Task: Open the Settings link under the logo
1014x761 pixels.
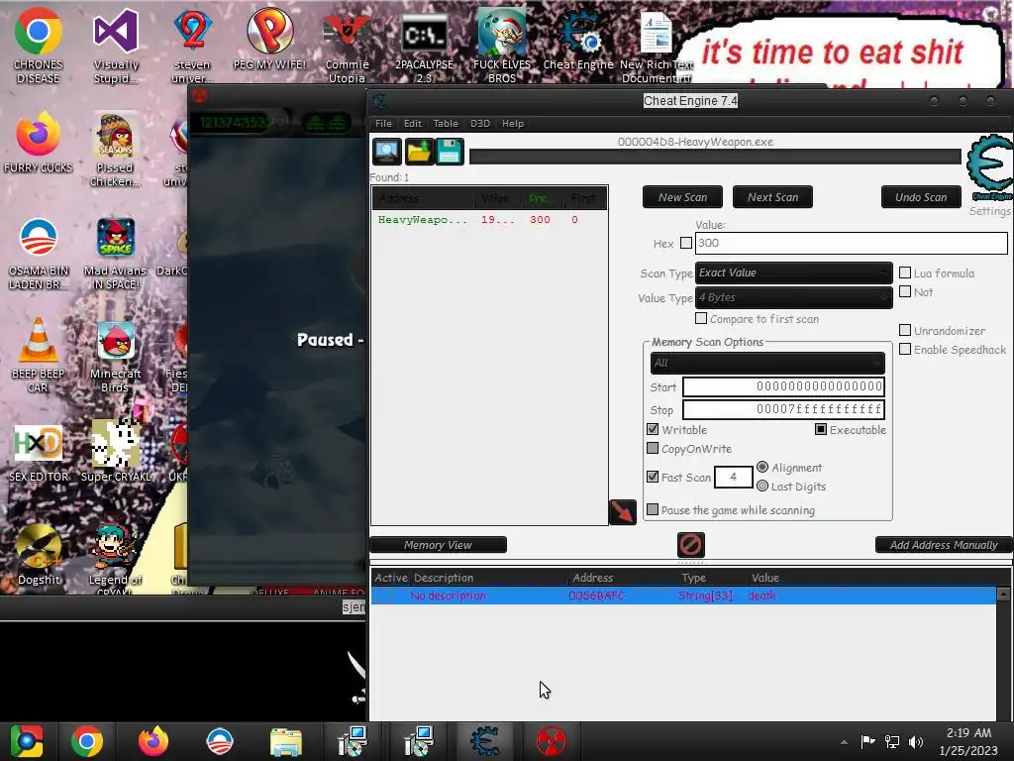Action: (x=989, y=211)
